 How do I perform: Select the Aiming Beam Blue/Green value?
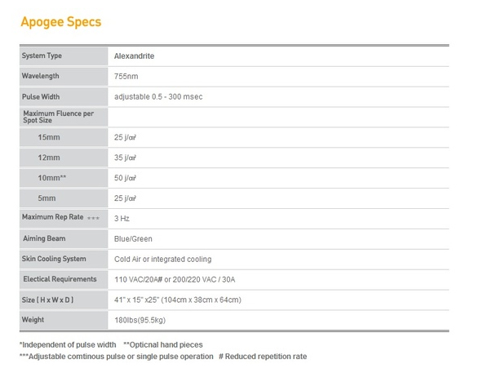pos(133,239)
